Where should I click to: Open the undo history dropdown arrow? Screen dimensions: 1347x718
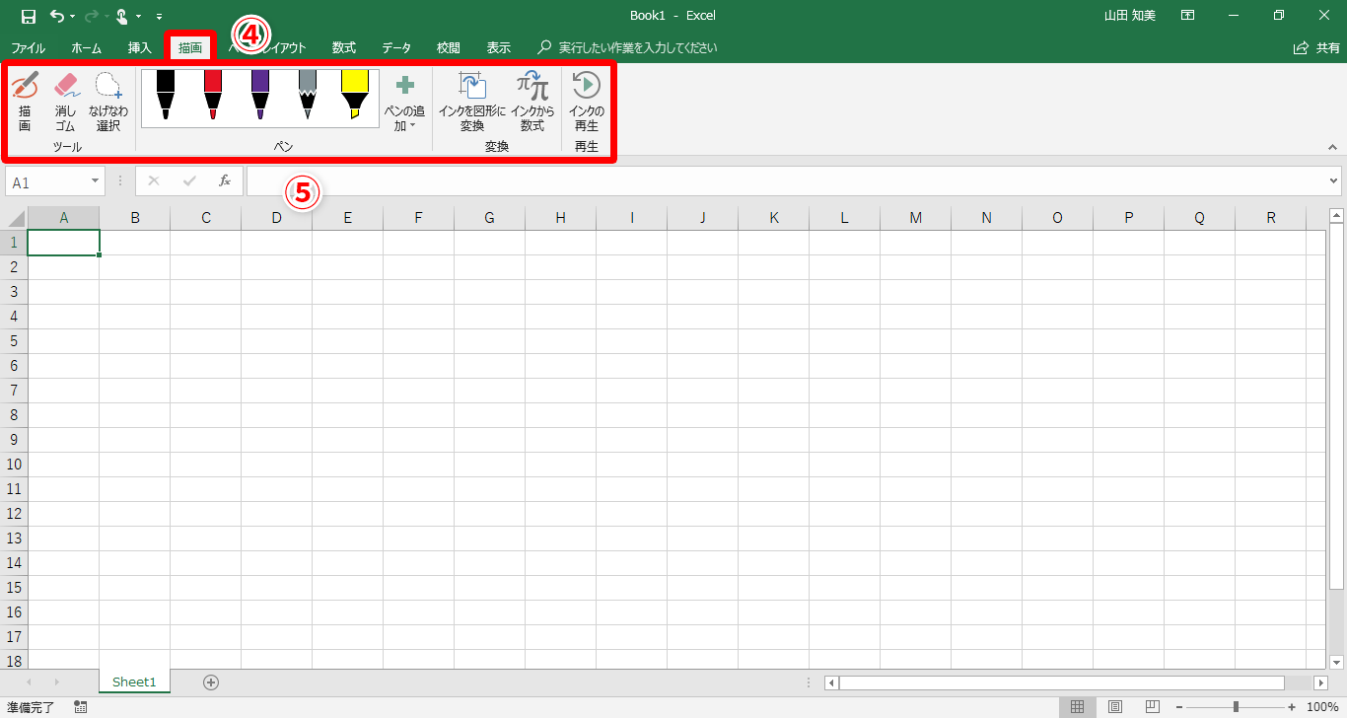[73, 17]
